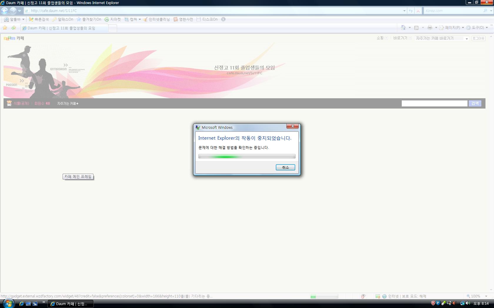
Task: Click the RSS feeds icon
Action: (x=416, y=28)
